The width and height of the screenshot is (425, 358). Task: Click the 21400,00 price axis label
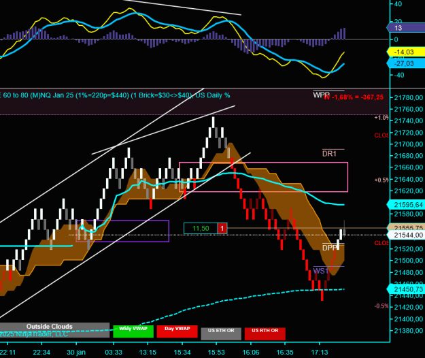(x=409, y=319)
